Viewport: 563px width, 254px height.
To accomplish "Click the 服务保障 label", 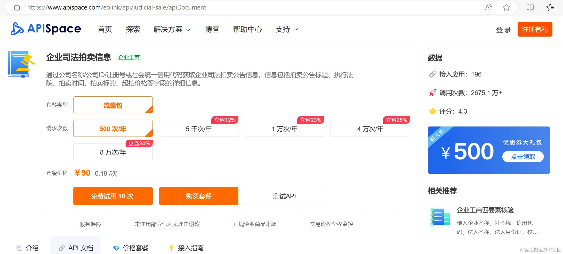I will (x=90, y=224).
